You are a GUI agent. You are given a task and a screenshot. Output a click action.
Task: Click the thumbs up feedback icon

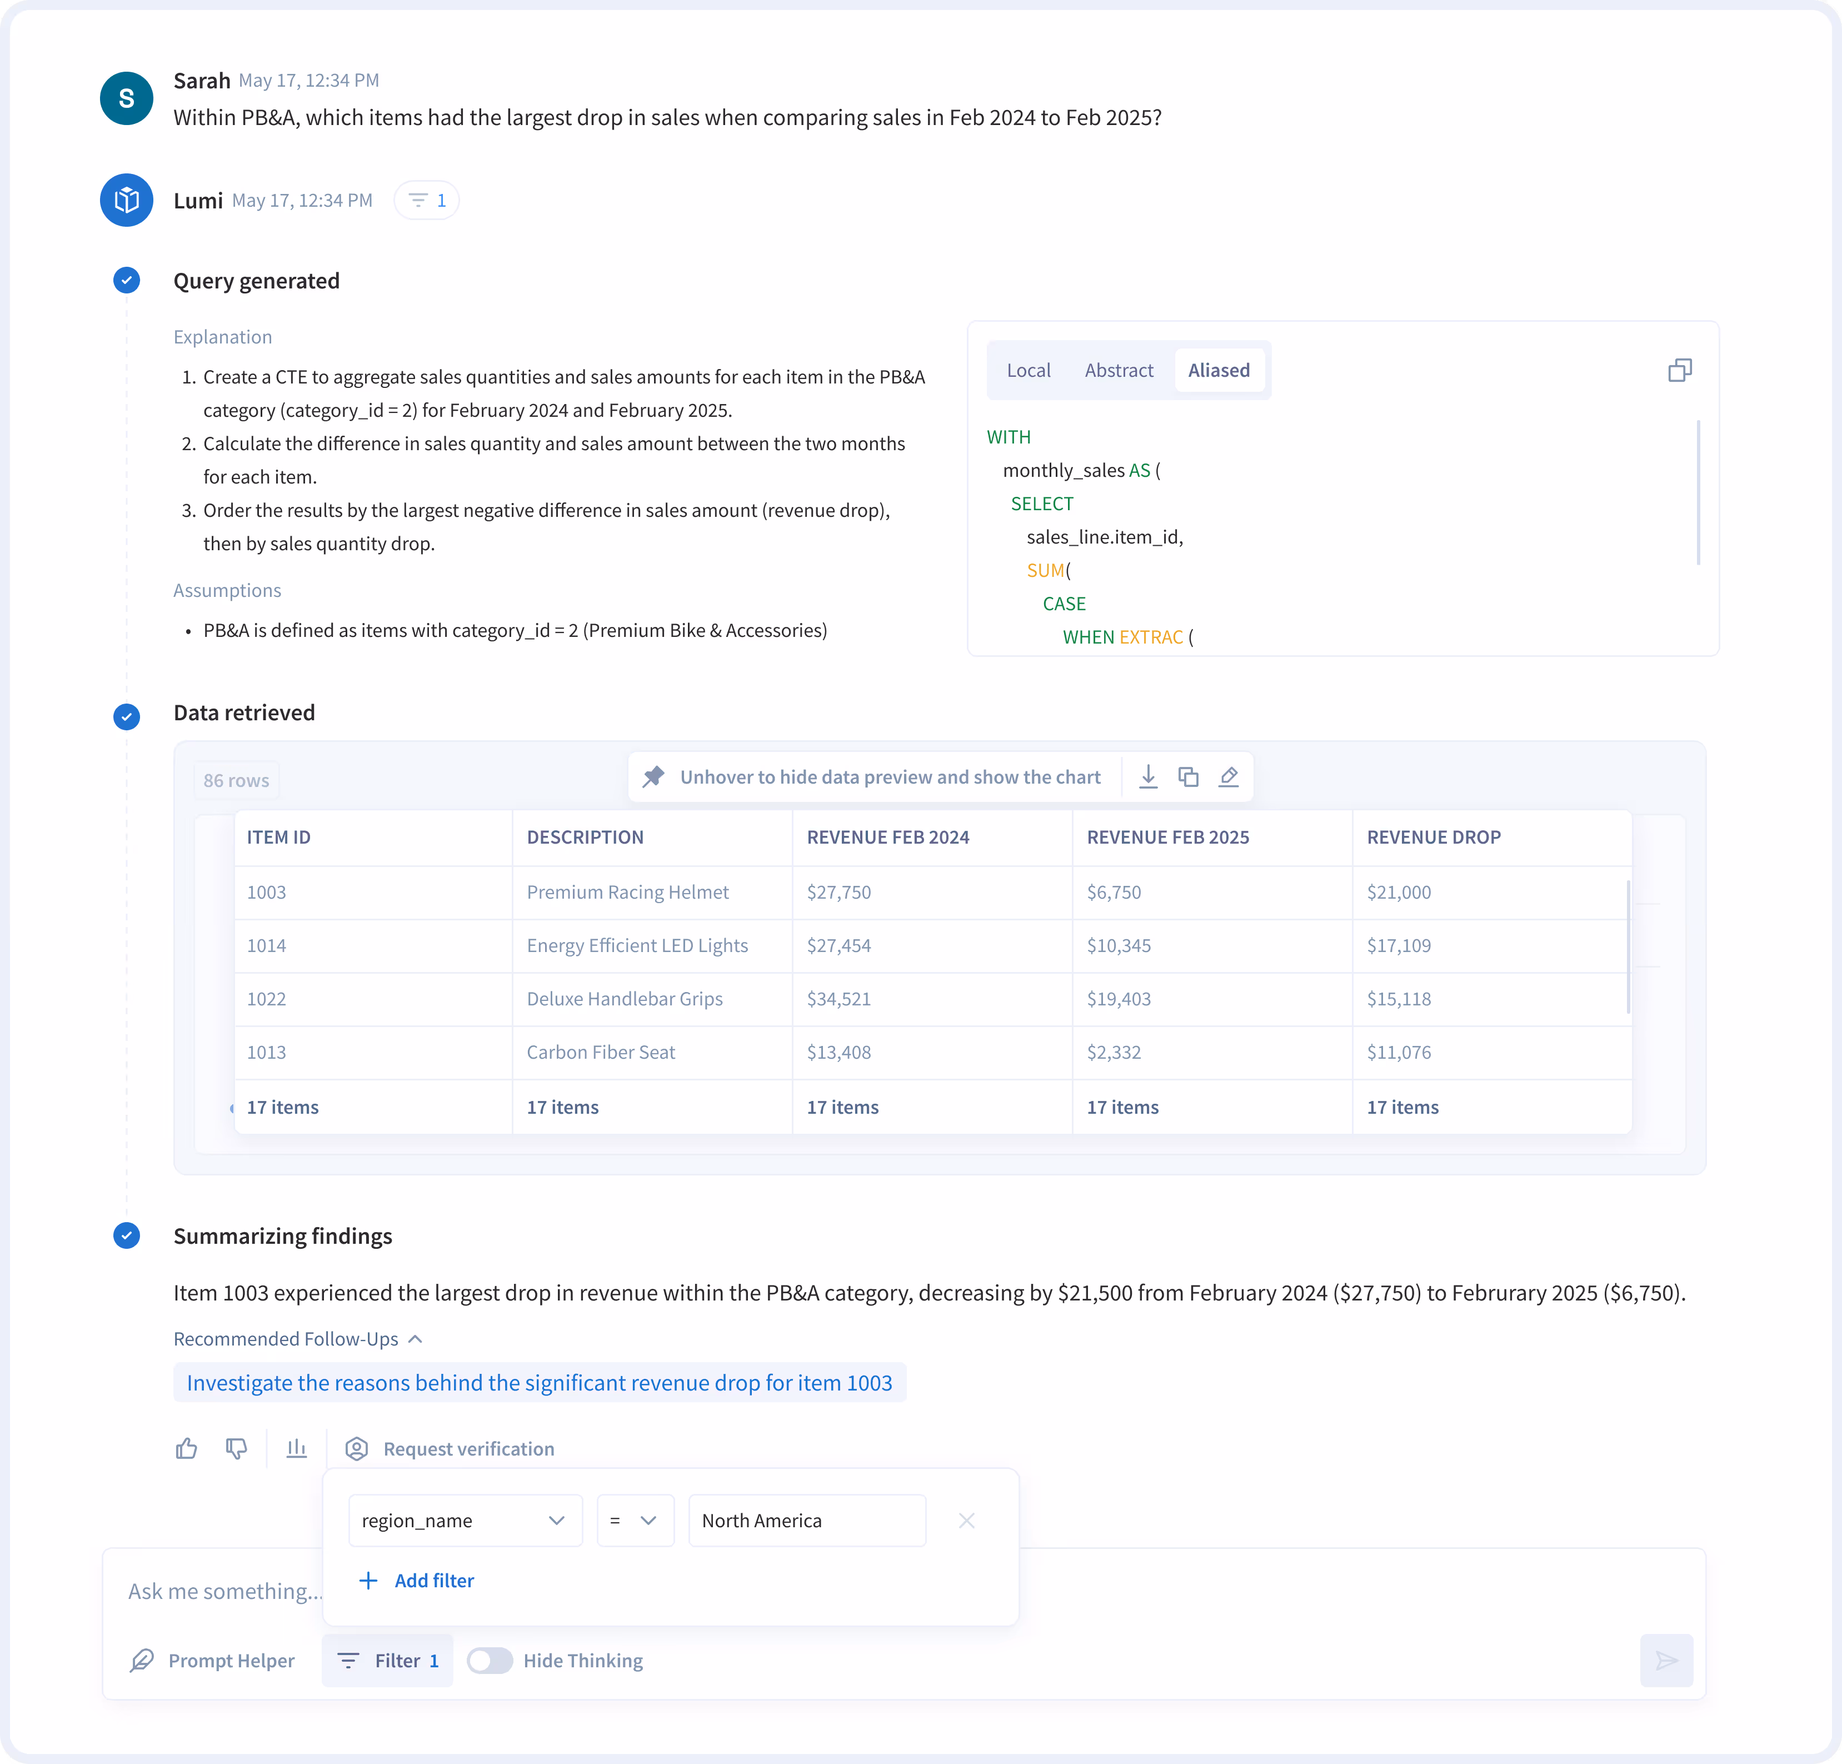pos(186,1448)
